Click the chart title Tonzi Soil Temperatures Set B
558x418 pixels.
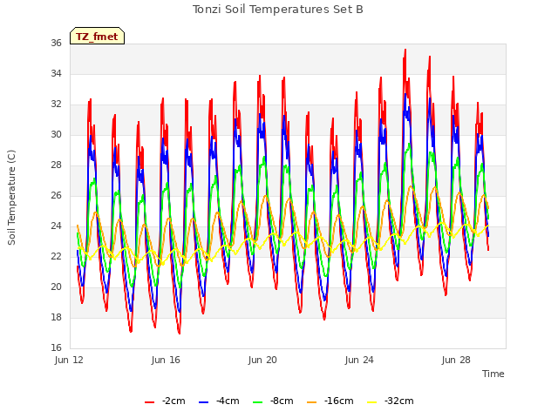[x=278, y=10]
